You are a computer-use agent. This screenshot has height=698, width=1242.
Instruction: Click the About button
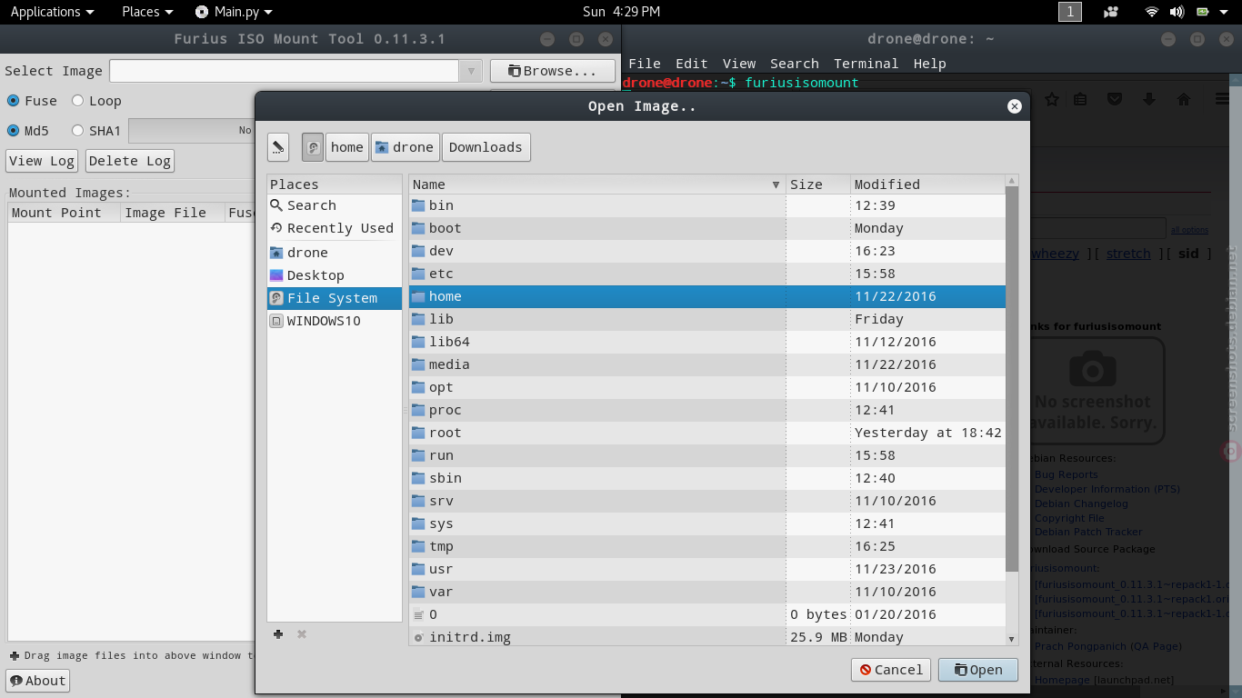pos(37,681)
